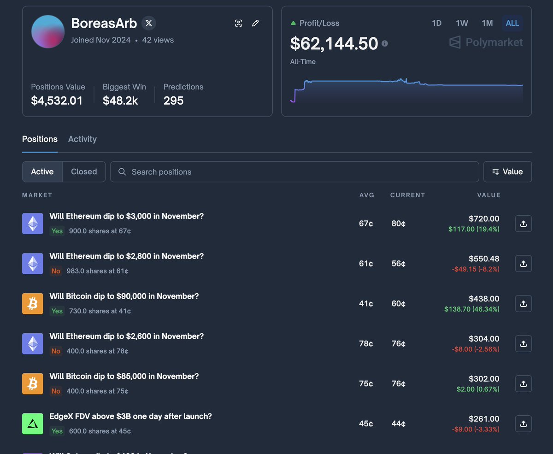Click the $720.00 position value

[x=484, y=219]
